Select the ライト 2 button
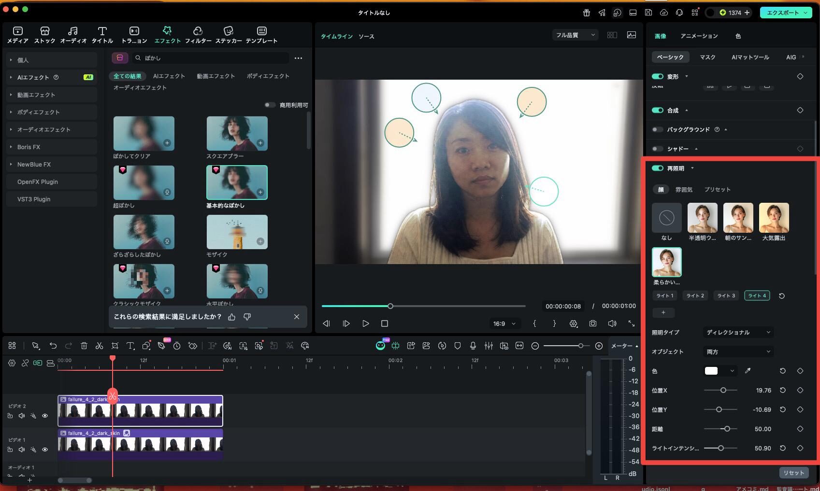 pos(695,295)
